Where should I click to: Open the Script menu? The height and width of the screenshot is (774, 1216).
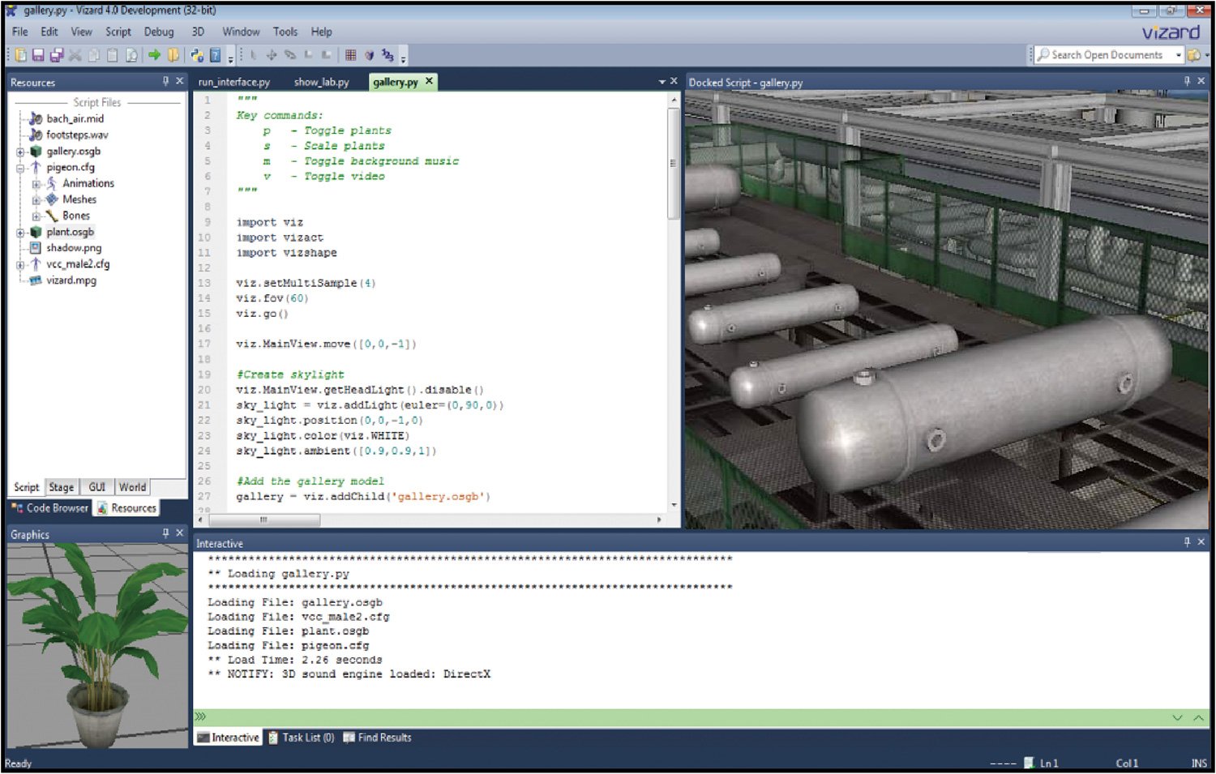coord(118,32)
